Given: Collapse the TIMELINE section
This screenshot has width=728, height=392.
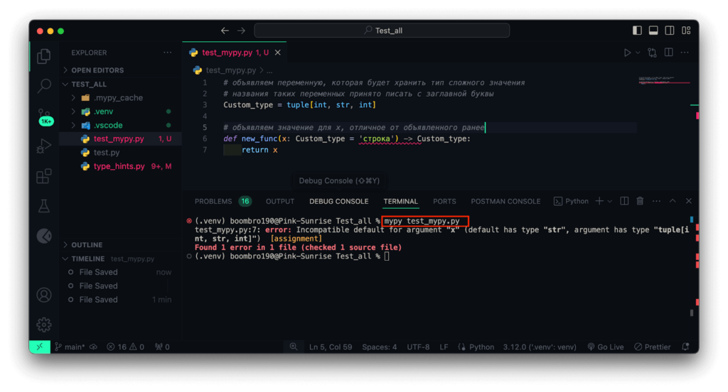Looking at the screenshot, I should 87,259.
